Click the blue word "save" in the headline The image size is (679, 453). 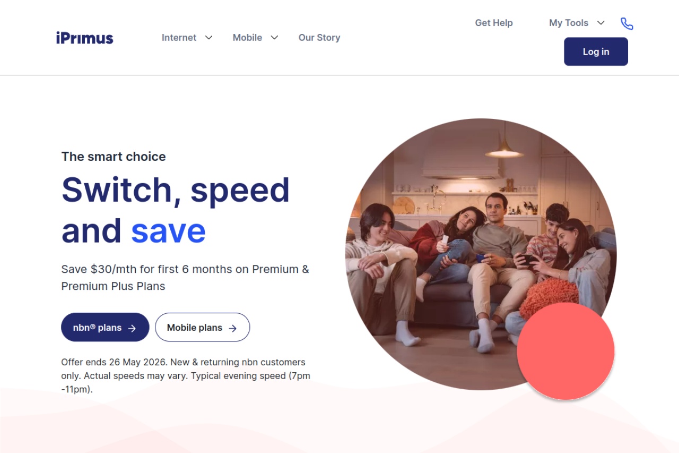point(168,231)
